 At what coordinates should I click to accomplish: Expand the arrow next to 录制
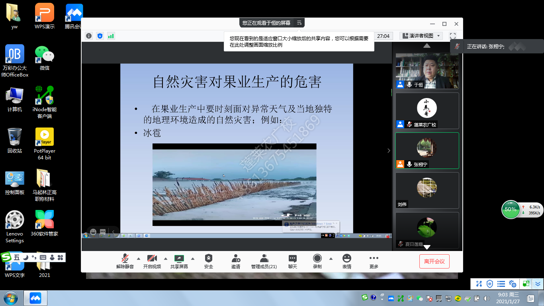(x=331, y=258)
